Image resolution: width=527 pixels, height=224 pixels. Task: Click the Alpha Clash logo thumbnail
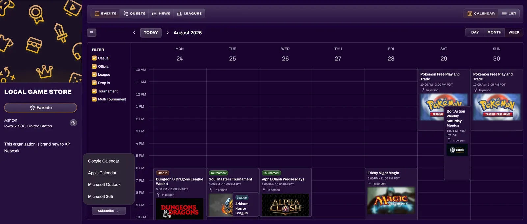[285, 205]
